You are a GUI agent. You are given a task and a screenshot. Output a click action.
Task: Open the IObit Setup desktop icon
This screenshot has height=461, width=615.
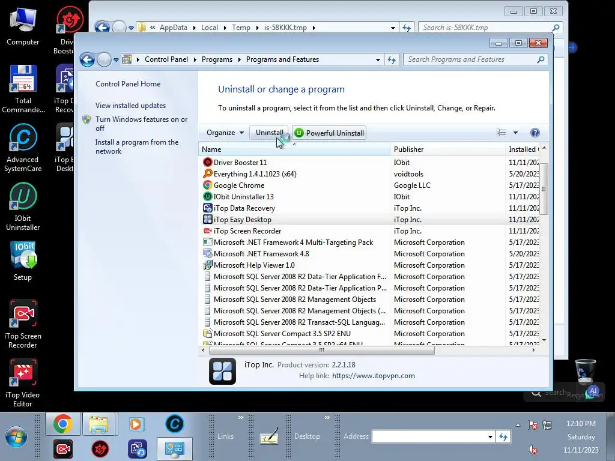pyautogui.click(x=23, y=261)
